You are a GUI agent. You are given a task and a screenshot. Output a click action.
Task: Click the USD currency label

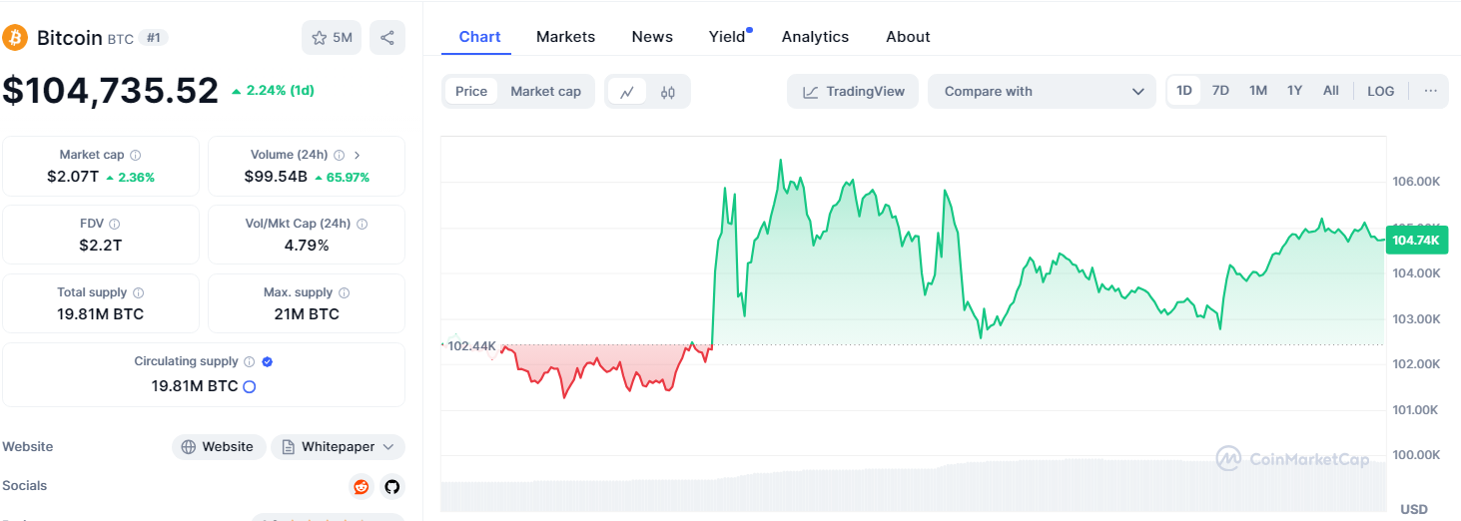(x=1414, y=509)
